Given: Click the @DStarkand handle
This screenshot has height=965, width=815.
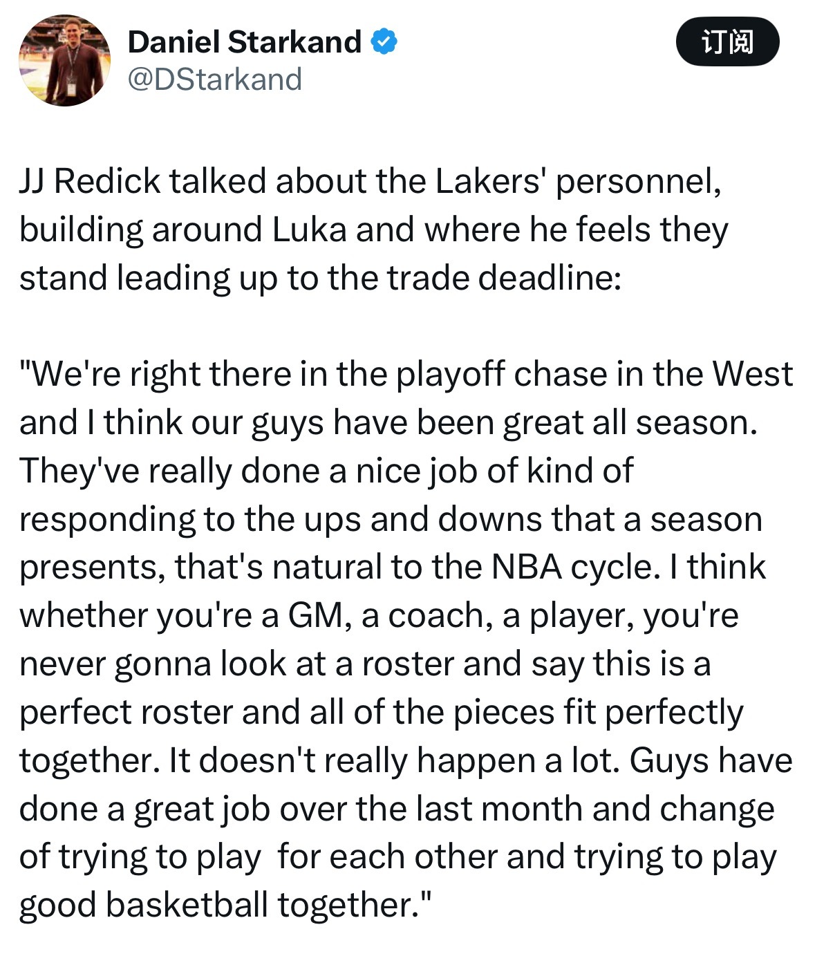Looking at the screenshot, I should (x=215, y=79).
